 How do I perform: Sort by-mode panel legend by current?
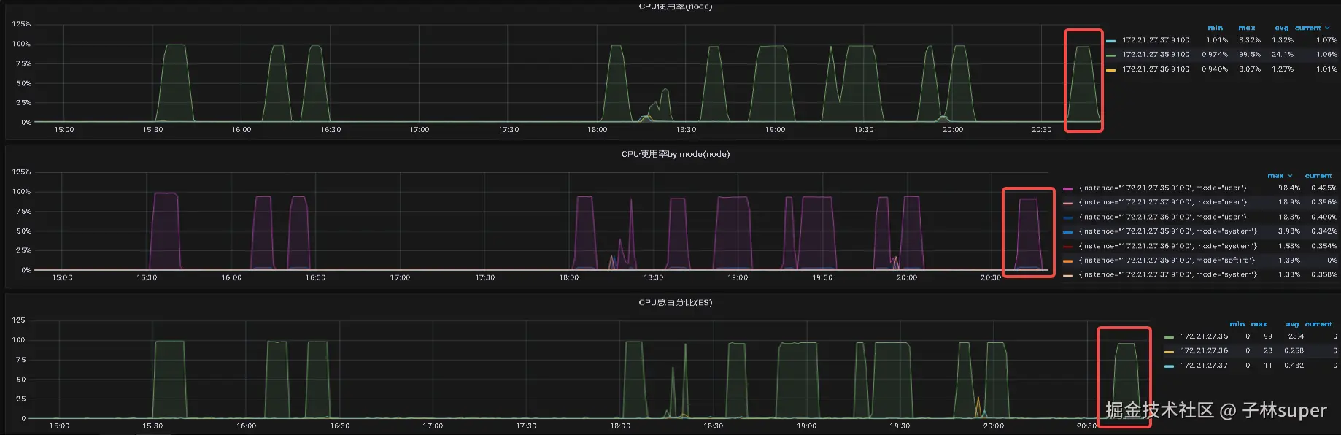[x=1318, y=176]
